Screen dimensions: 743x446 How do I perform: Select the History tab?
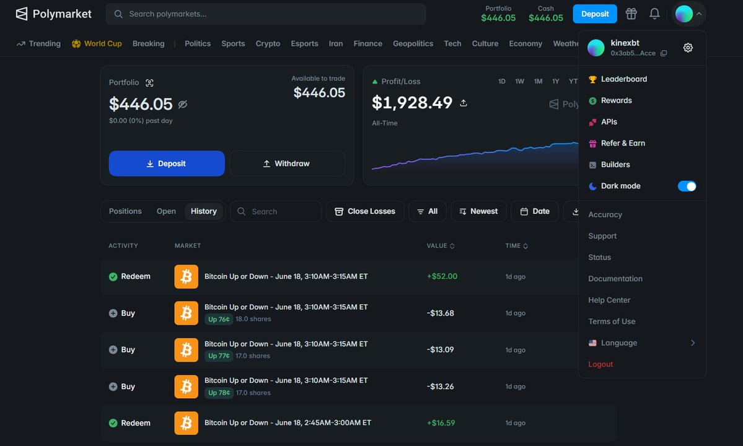[204, 211]
